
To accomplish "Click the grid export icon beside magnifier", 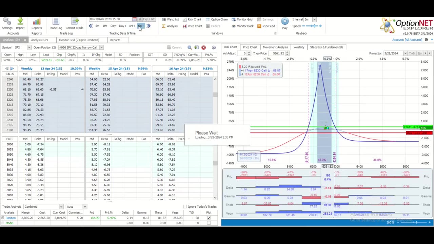I will pyautogui.click(x=196, y=47).
